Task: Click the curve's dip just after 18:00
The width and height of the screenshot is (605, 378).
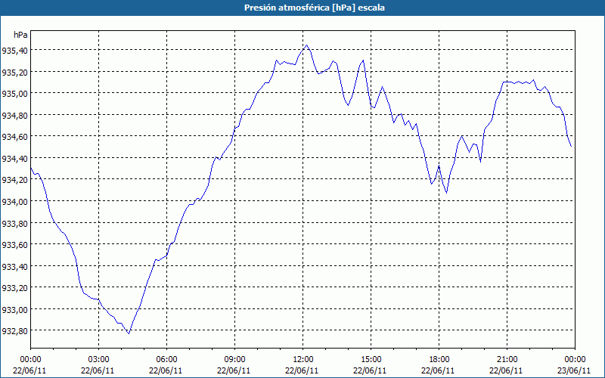Action: [446, 193]
